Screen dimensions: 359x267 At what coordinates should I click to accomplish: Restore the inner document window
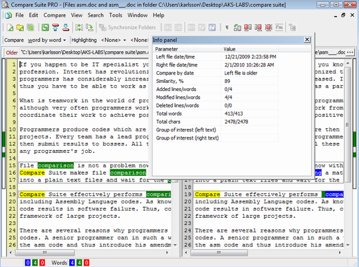coord(343,15)
